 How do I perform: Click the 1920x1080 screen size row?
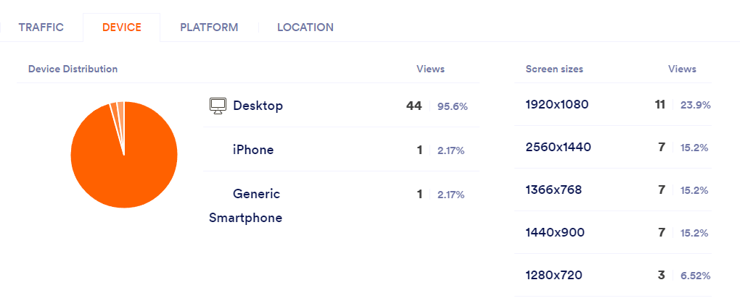pos(557,104)
